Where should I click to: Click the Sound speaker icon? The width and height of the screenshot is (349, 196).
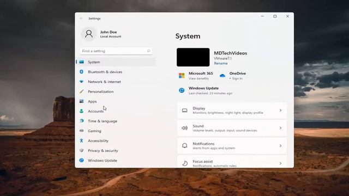[184, 128]
